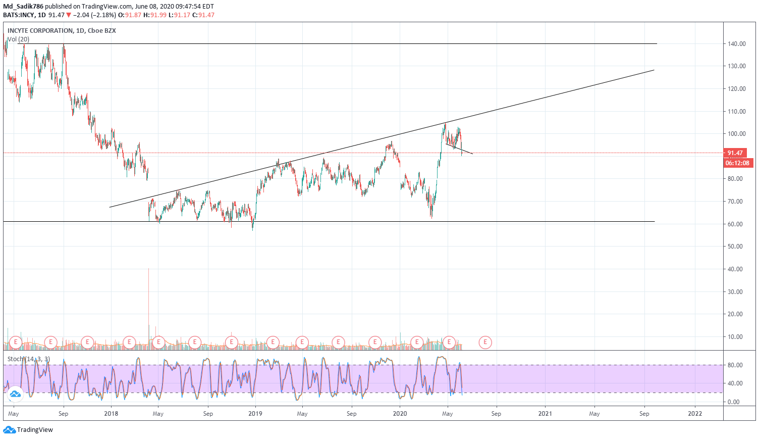759x439 pixels.
Task: Click the 10.00 price axis label
Action: pyautogui.click(x=735, y=337)
